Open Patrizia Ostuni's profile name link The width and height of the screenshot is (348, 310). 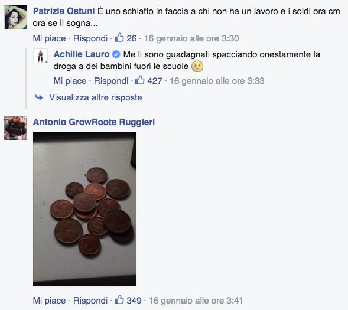64,11
